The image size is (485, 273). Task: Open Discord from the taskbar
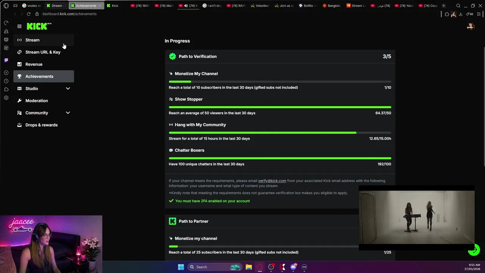[x=293, y=267]
